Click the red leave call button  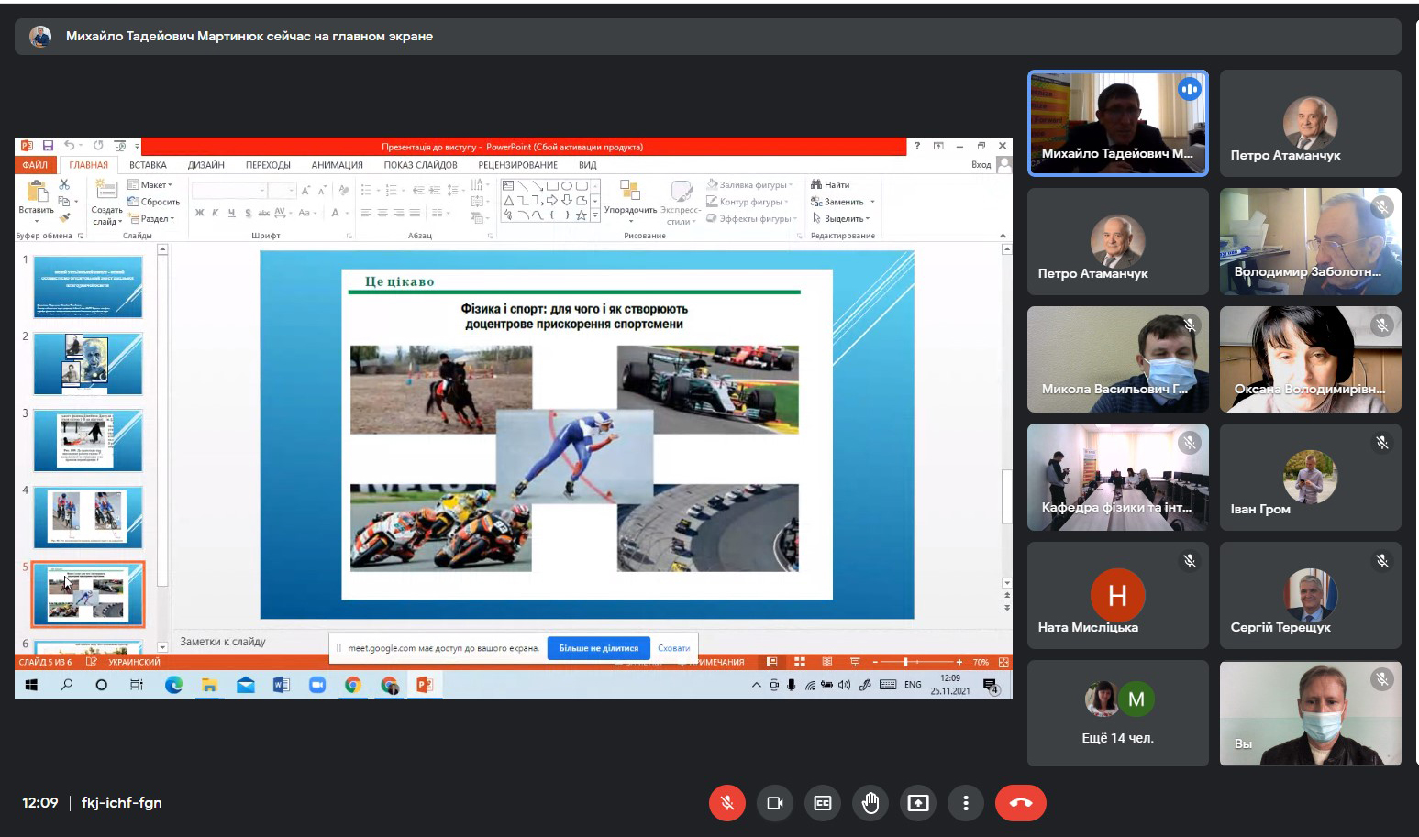point(1020,803)
